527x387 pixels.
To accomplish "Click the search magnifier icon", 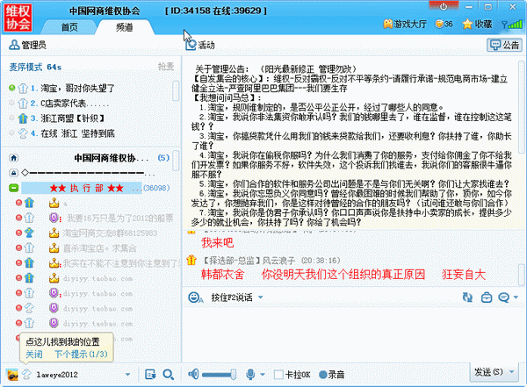I will click(168, 374).
